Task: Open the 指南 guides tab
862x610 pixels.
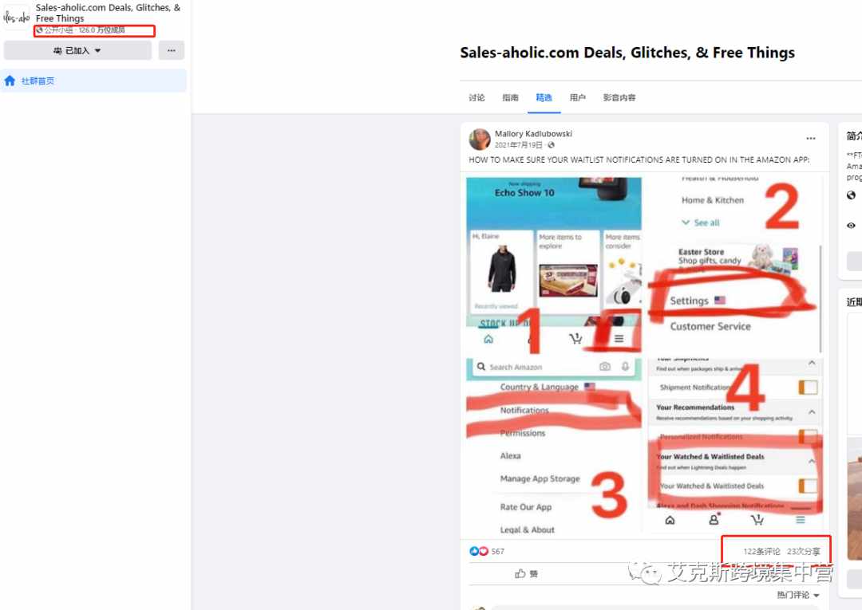Action: (x=510, y=98)
